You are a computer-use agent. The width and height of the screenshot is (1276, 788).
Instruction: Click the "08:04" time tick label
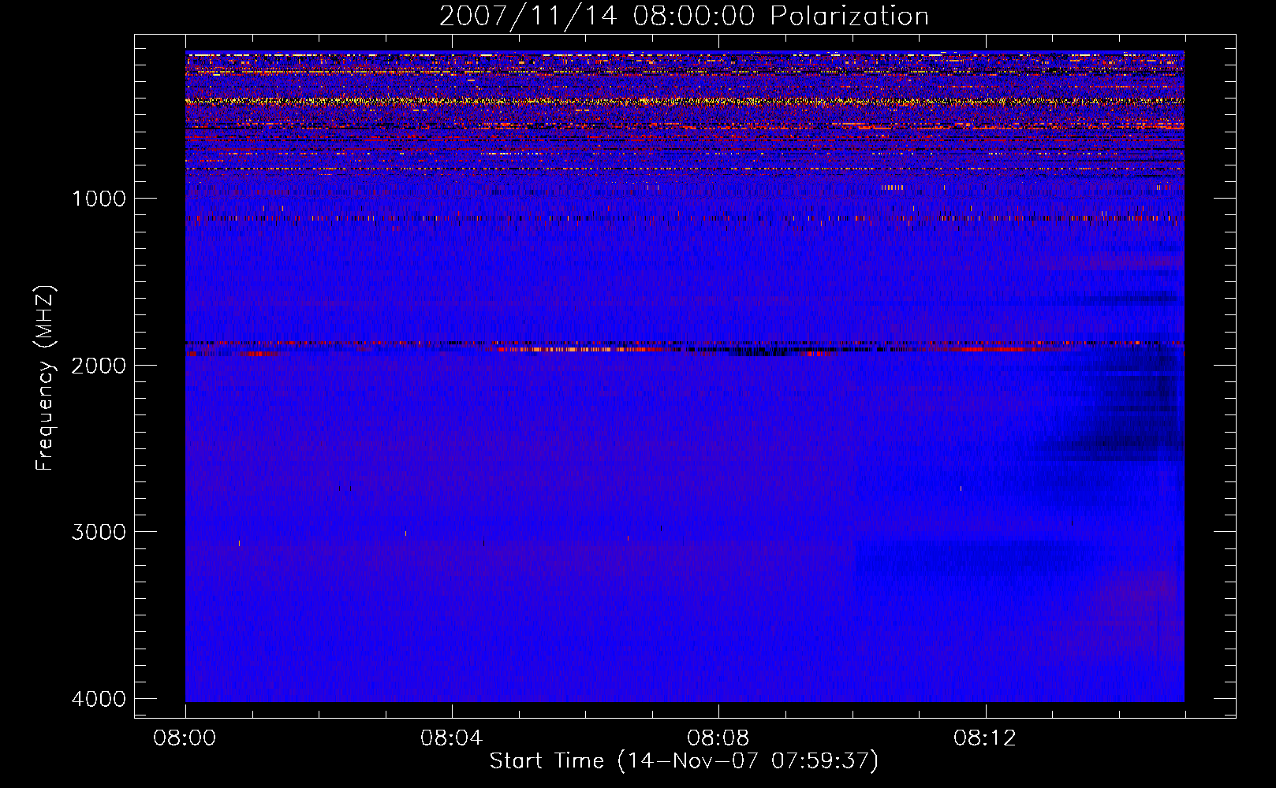[x=451, y=738]
